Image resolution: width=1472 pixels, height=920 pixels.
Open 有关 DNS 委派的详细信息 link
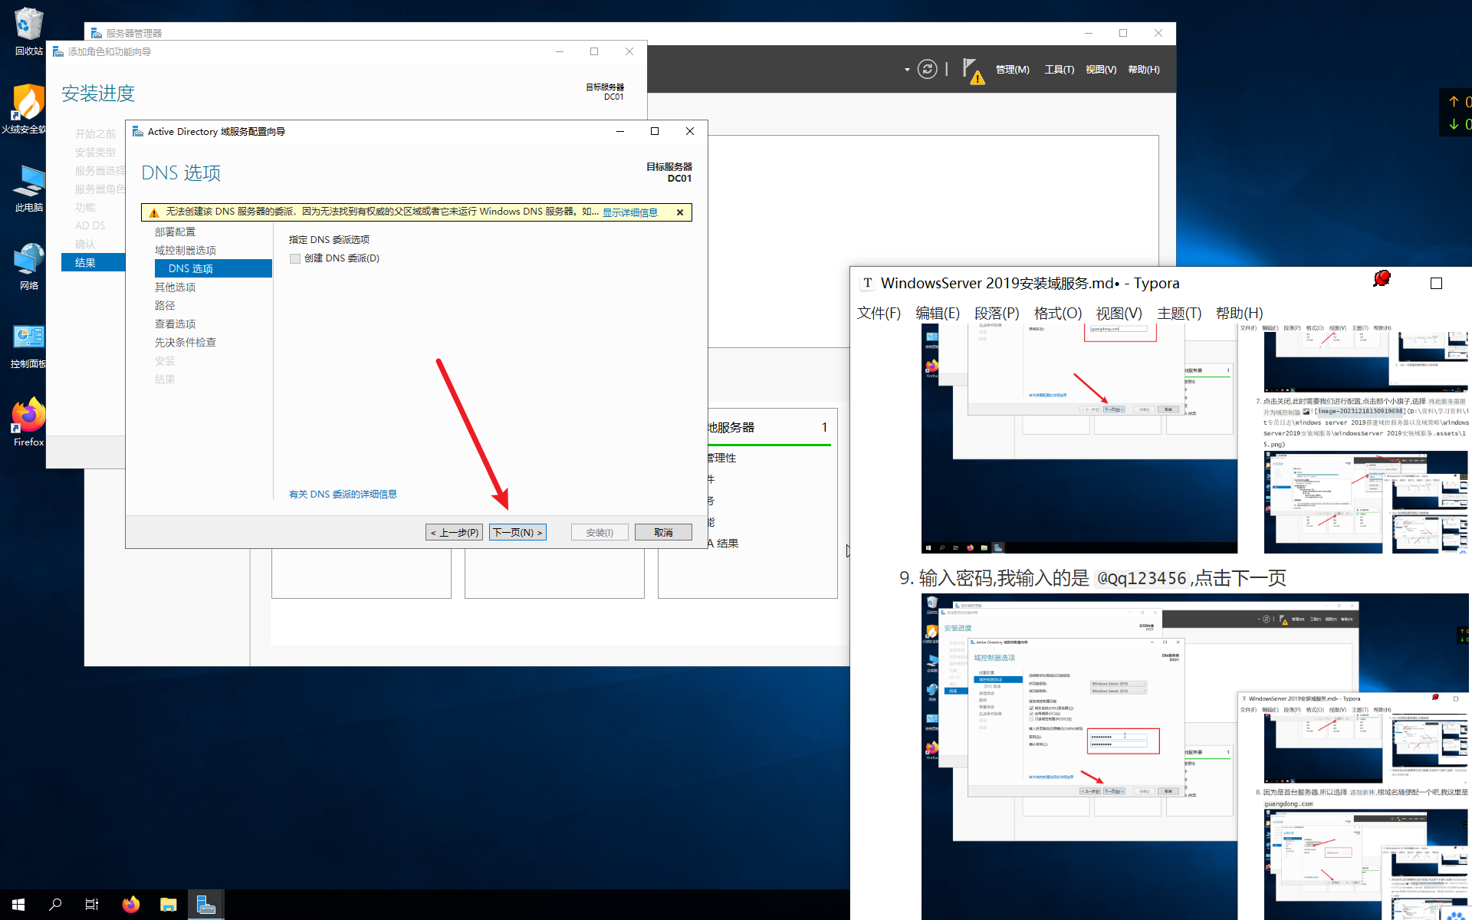point(343,495)
